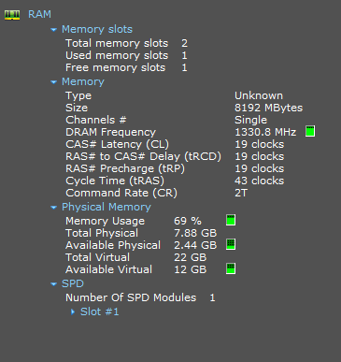Open the Memory Usage graph icon
Image resolution: width=341 pixels, height=362 pixels.
click(x=231, y=220)
